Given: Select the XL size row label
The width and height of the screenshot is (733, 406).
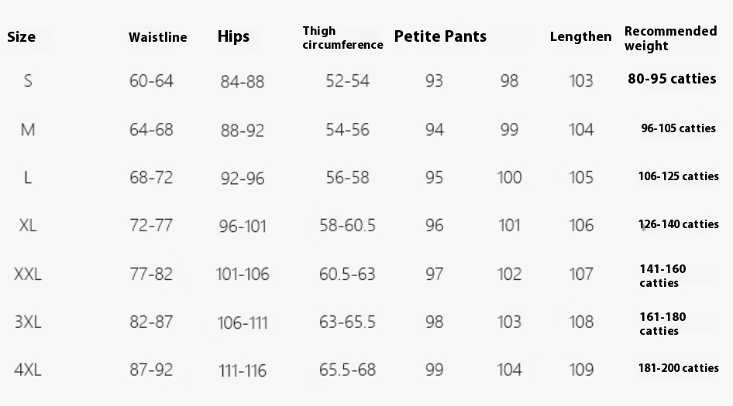Looking at the screenshot, I should [28, 225].
